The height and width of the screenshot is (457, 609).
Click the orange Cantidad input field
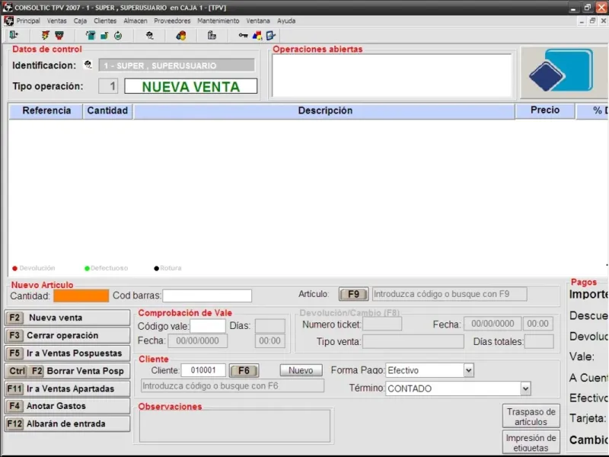[x=81, y=296]
